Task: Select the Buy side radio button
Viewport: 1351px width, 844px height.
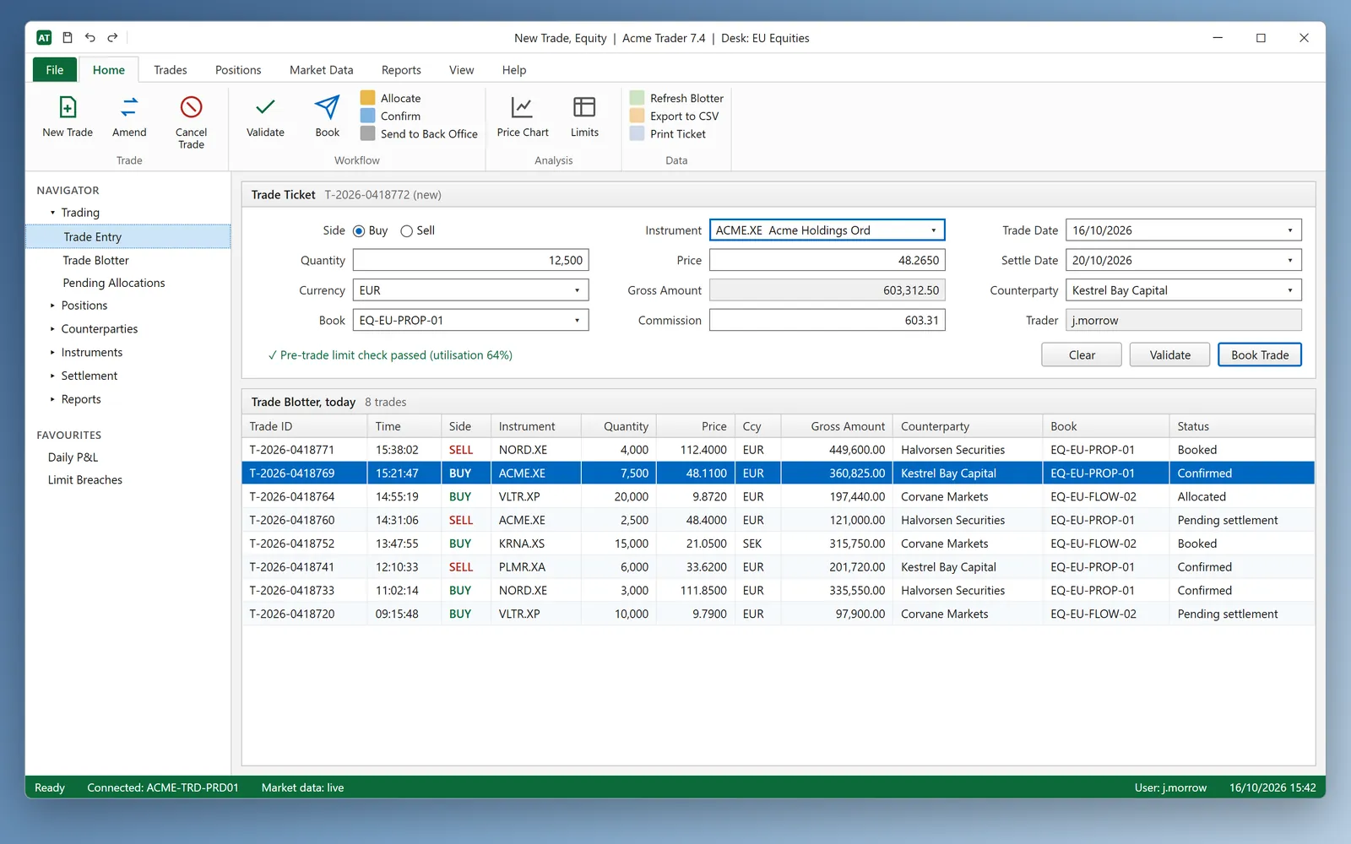Action: pyautogui.click(x=359, y=231)
